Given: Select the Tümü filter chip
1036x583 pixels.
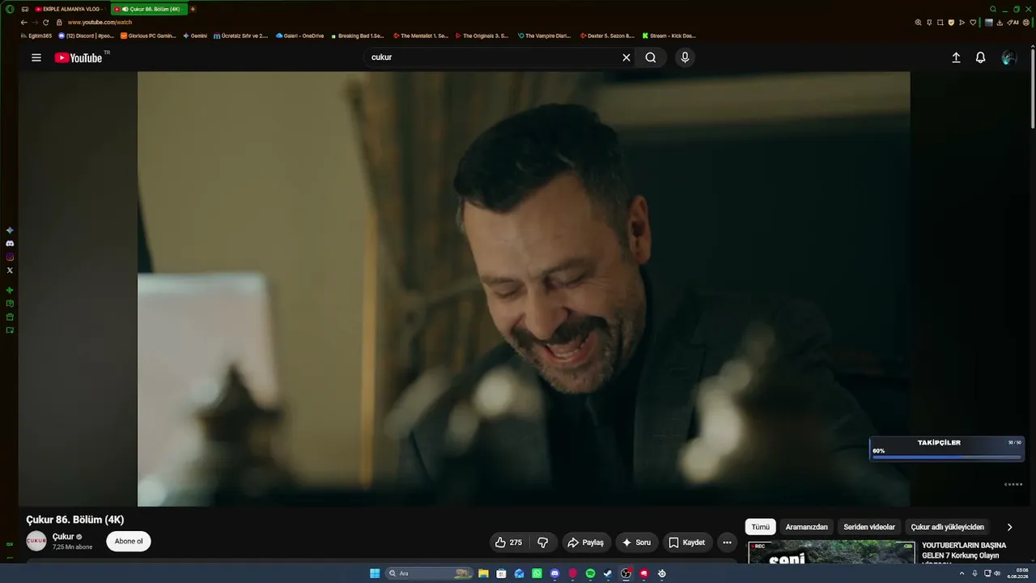Looking at the screenshot, I should click(x=761, y=527).
